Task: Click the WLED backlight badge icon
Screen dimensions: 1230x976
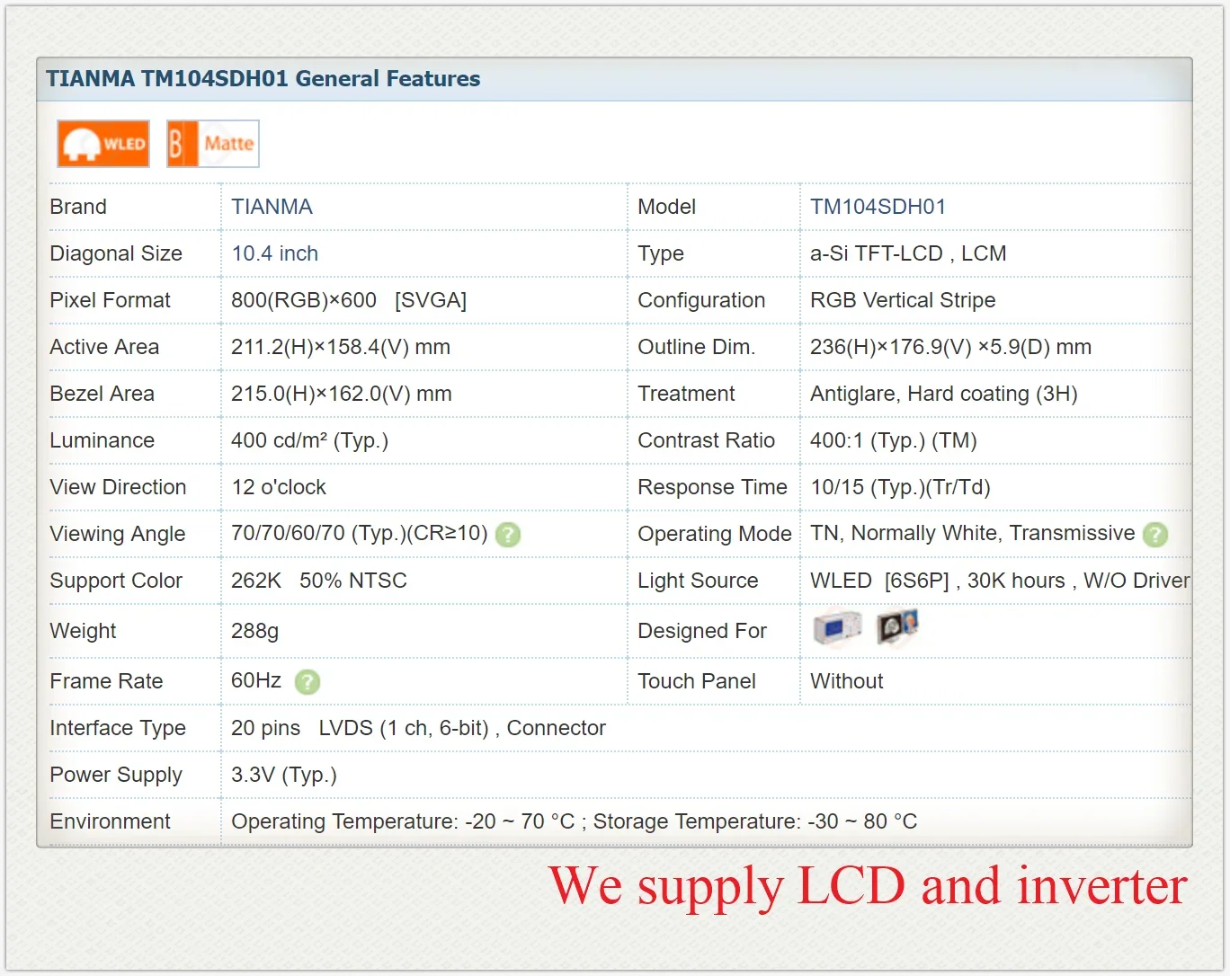Action: tap(102, 143)
